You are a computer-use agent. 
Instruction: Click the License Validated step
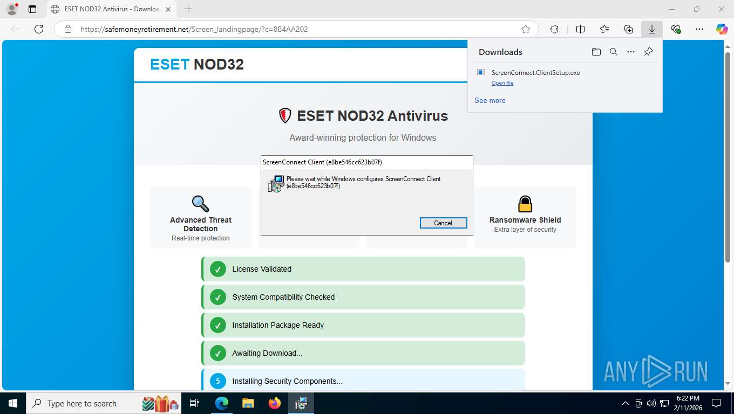363,269
